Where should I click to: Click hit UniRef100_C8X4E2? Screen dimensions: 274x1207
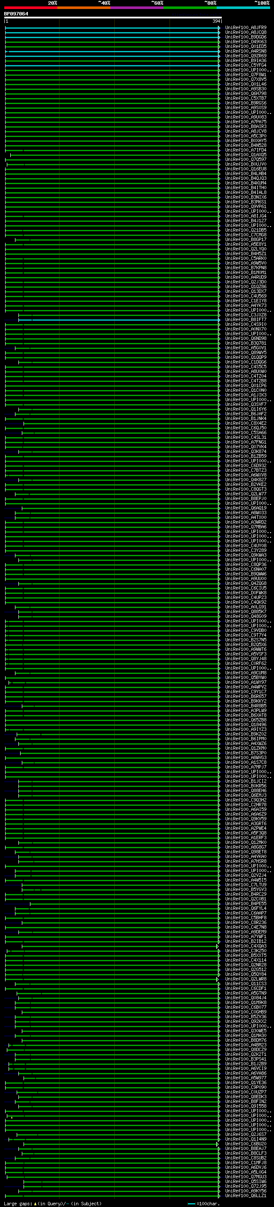245,423
